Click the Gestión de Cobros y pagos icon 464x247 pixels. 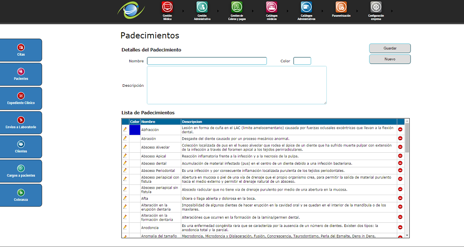[237, 7]
